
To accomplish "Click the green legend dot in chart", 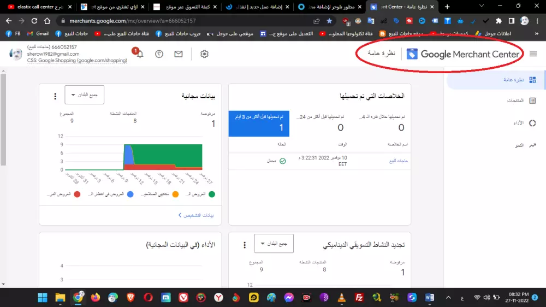I will (212, 194).
